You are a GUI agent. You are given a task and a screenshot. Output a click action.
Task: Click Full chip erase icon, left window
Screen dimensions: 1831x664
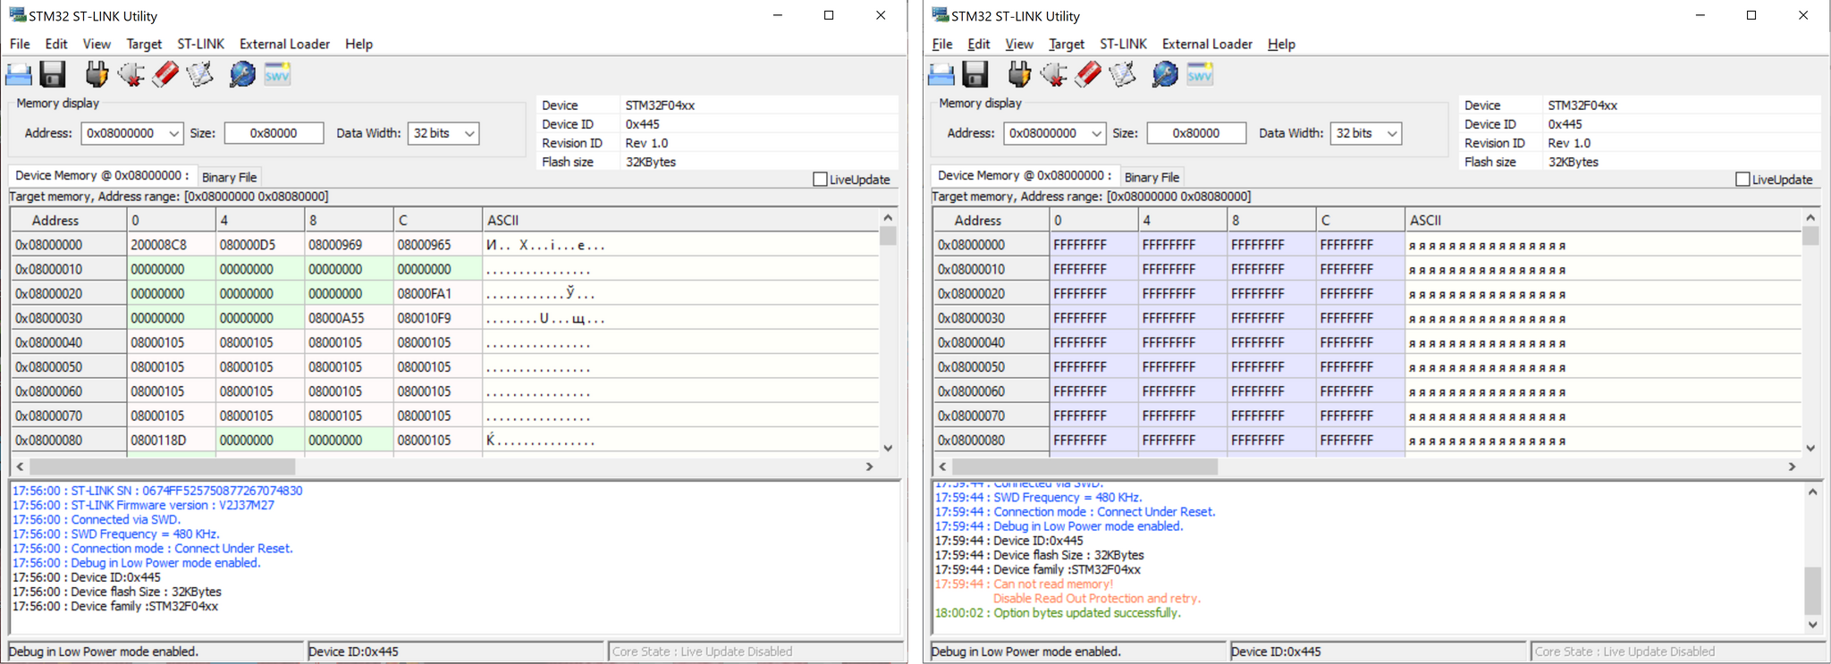(165, 74)
